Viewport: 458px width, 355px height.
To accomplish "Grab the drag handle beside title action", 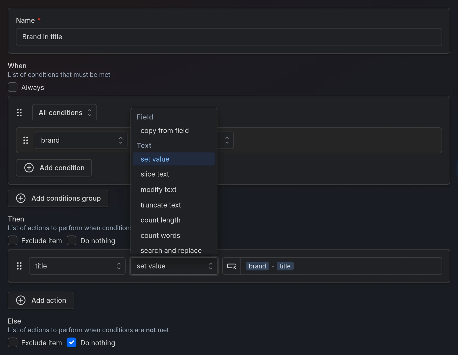I will [x=19, y=266].
